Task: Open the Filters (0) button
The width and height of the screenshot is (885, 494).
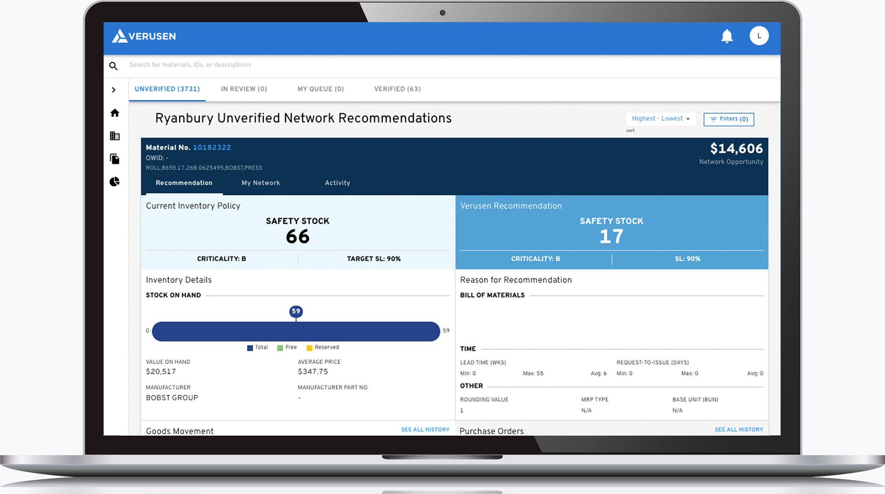Action: [x=729, y=119]
